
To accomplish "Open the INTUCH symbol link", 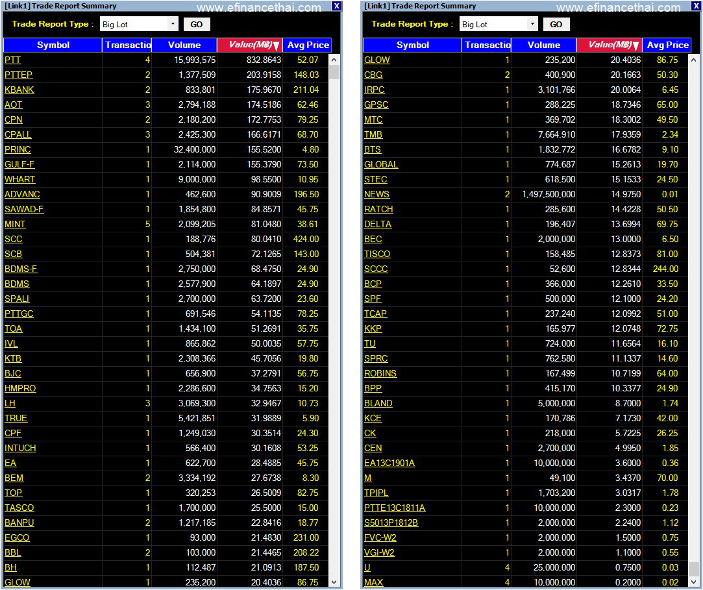I will (x=20, y=448).
